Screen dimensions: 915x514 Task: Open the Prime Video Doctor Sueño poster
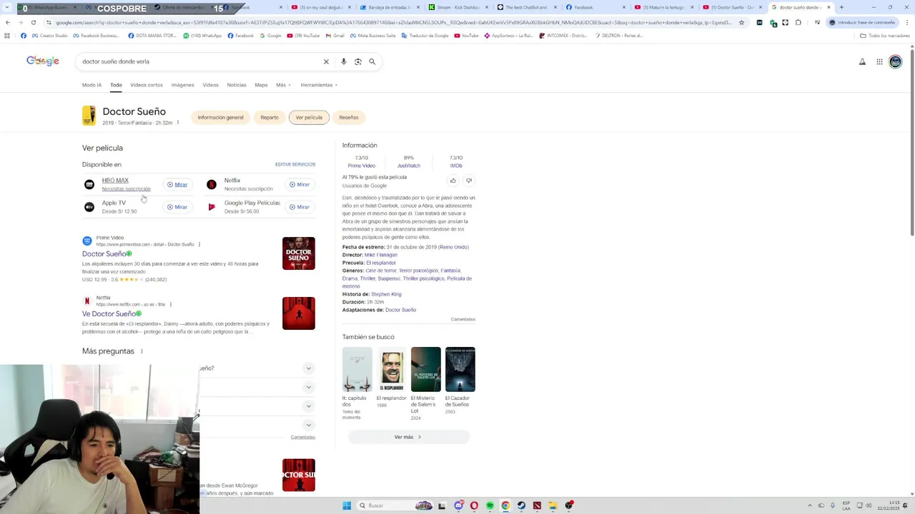(x=299, y=253)
